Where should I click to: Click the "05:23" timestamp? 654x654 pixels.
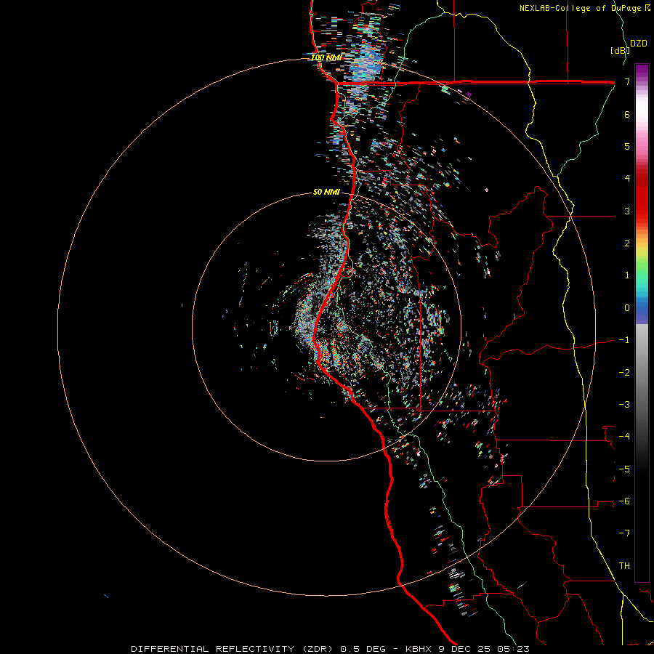513,649
